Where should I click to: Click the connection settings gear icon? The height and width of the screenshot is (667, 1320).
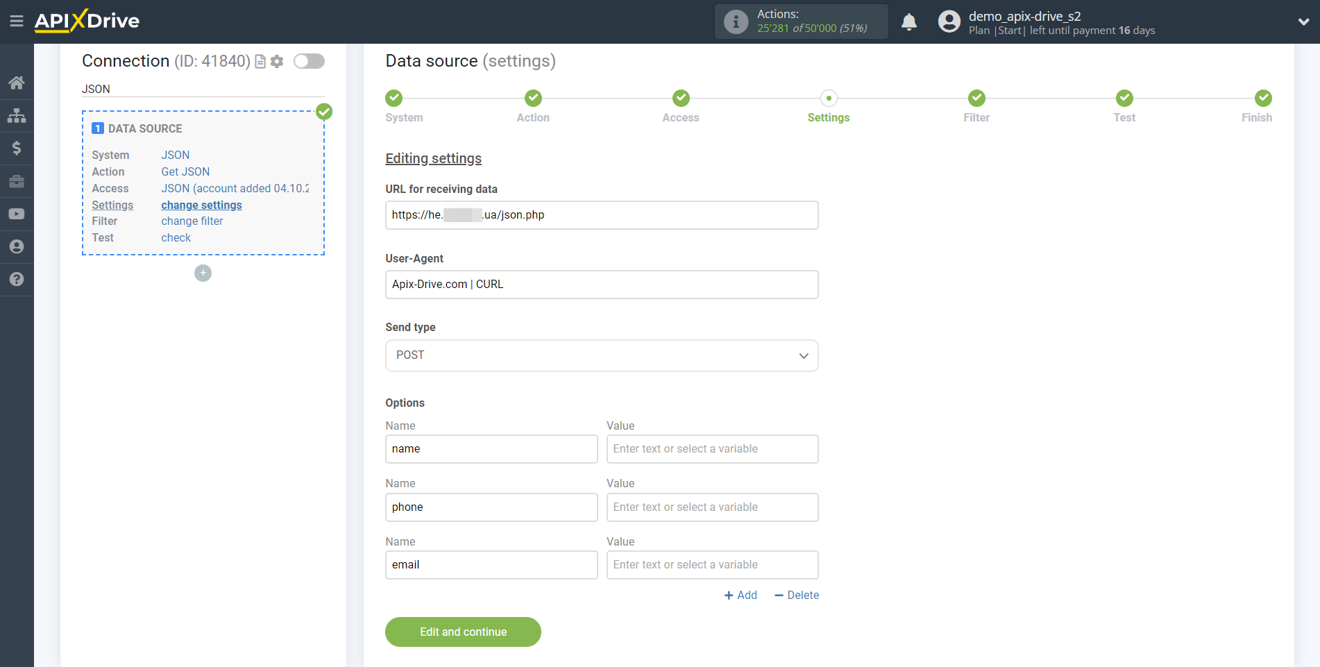(x=277, y=62)
